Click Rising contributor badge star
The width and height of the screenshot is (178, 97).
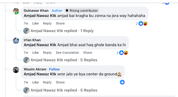pyautogui.click(x=67, y=10)
